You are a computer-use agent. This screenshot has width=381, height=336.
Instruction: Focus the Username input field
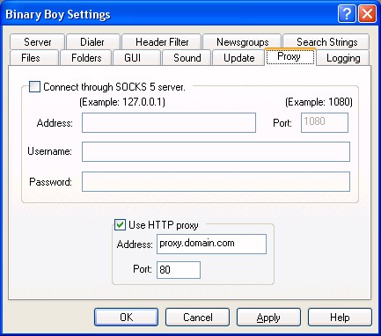tap(216, 151)
